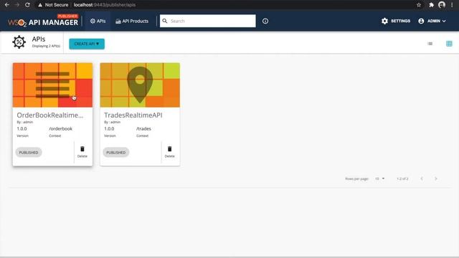Reload the current browser page
459x258 pixels.
(27, 5)
